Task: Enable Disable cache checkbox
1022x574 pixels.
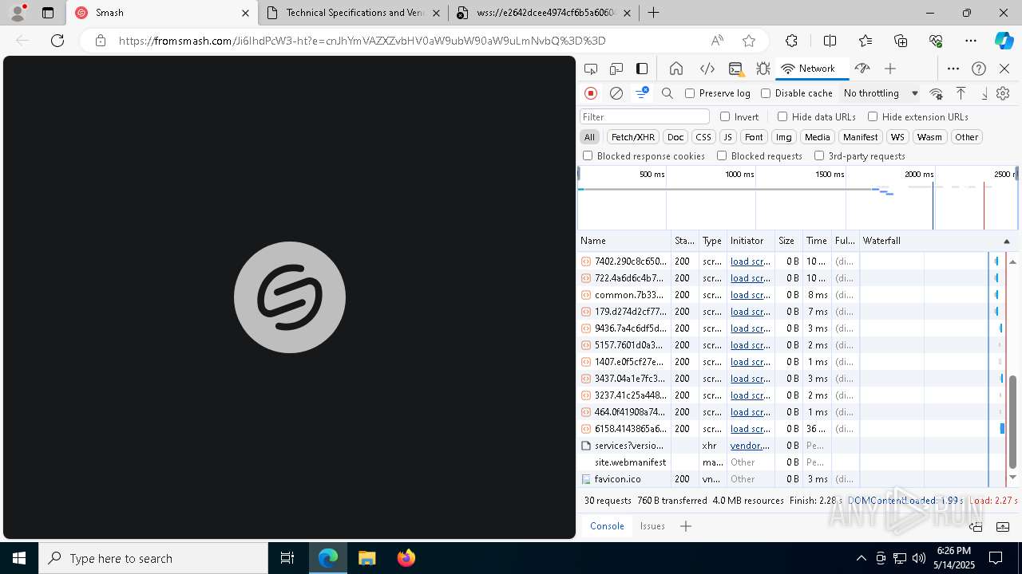Action: coord(766,93)
